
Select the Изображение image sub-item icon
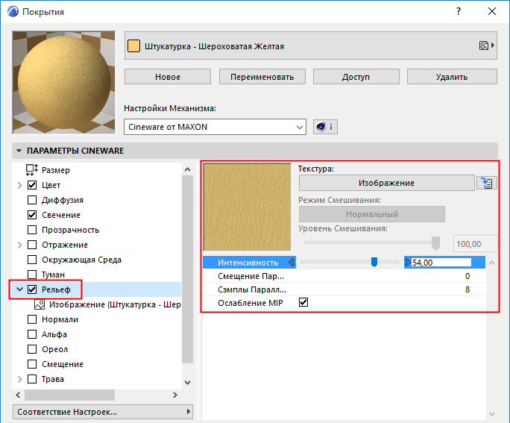click(x=40, y=304)
